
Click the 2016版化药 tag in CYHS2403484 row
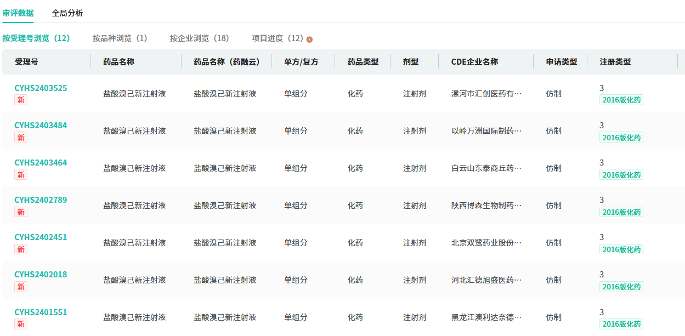pyautogui.click(x=621, y=137)
